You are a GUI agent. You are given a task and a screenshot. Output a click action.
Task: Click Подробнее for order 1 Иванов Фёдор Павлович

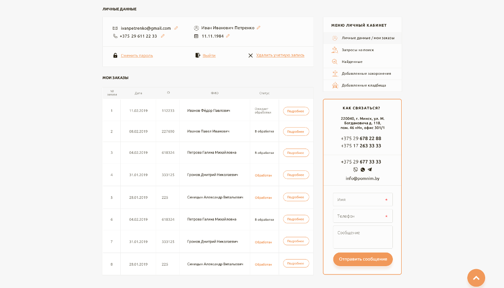296,111
